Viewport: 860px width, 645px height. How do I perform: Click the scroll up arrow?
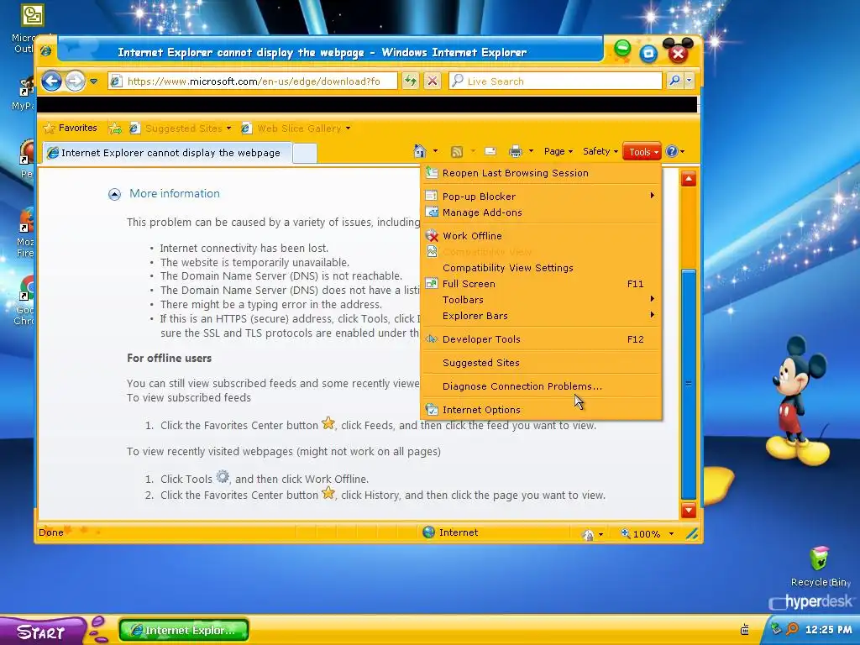pos(689,179)
